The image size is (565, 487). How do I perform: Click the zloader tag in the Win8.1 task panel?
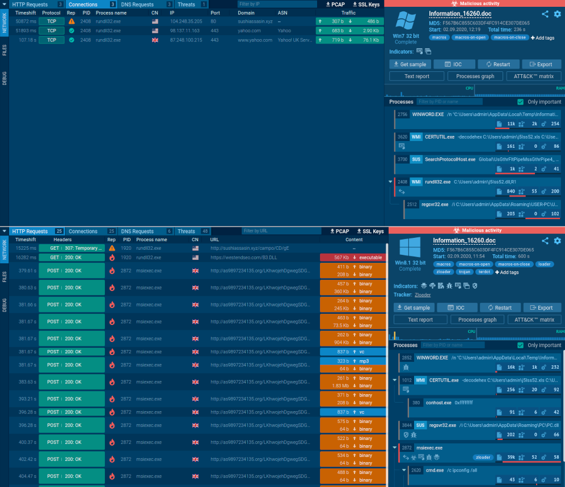[x=443, y=272]
